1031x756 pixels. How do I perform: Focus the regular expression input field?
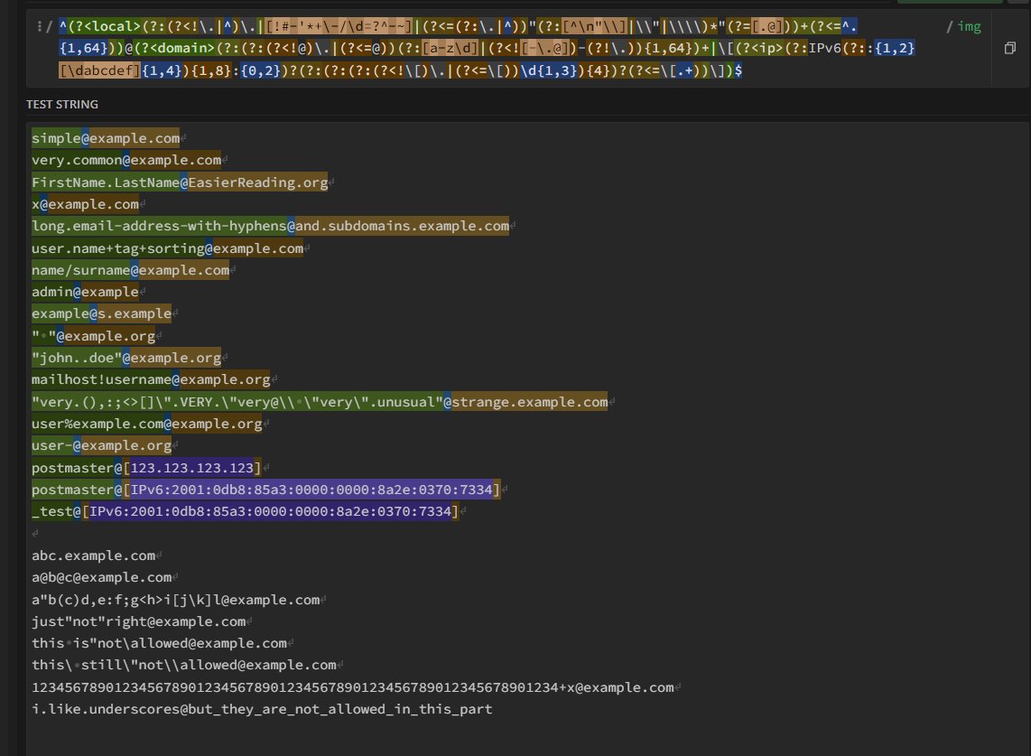coord(487,48)
